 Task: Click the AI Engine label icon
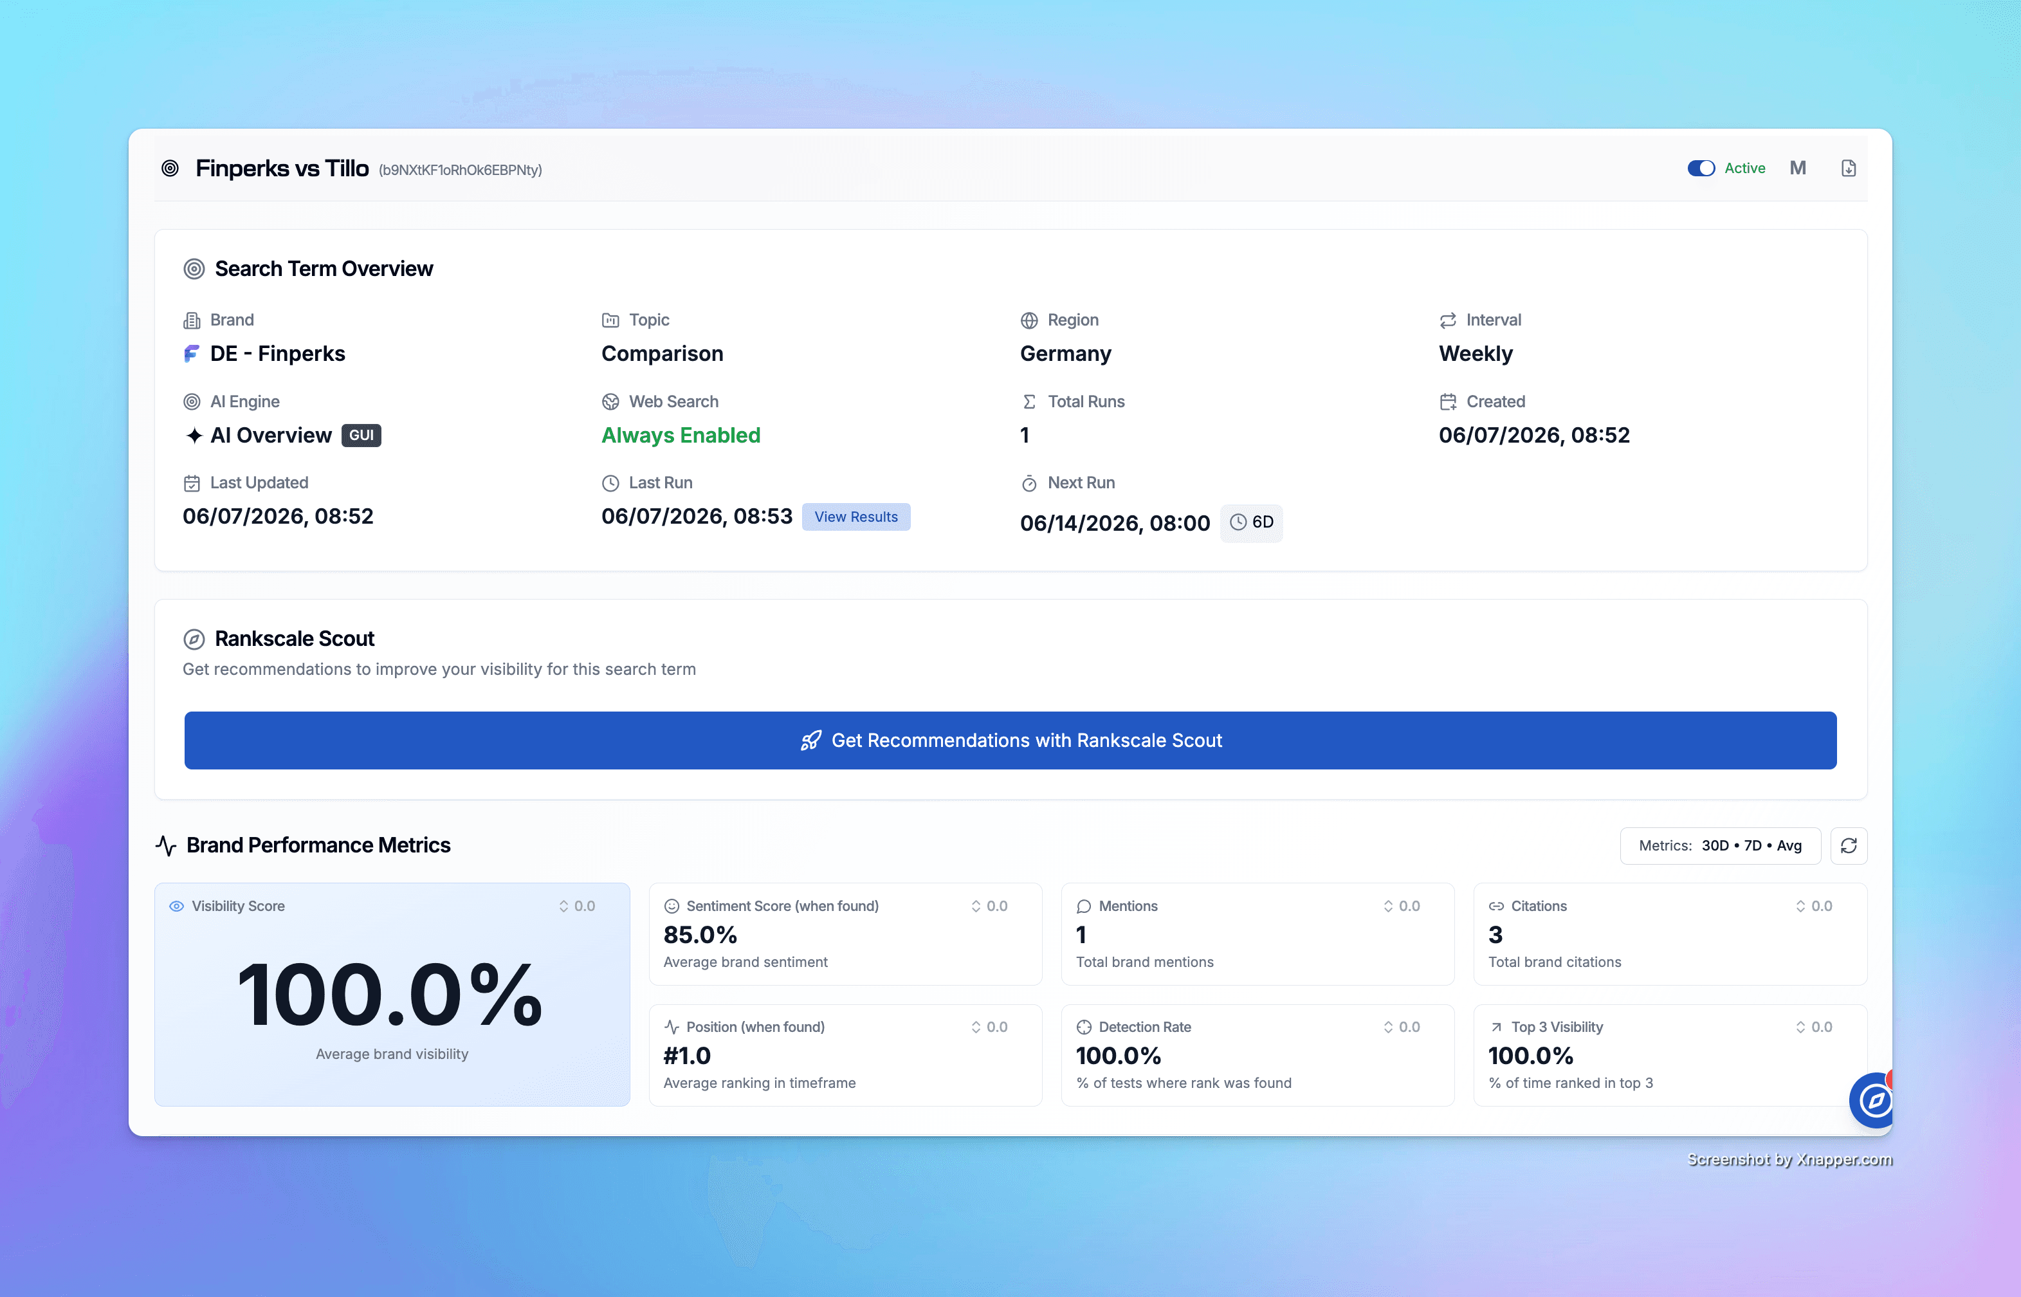[191, 401]
